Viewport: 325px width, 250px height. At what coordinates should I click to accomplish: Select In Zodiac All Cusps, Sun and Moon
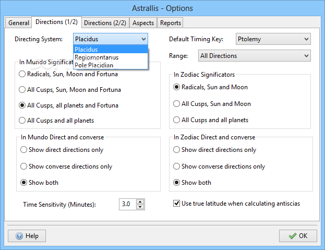[x=212, y=104]
